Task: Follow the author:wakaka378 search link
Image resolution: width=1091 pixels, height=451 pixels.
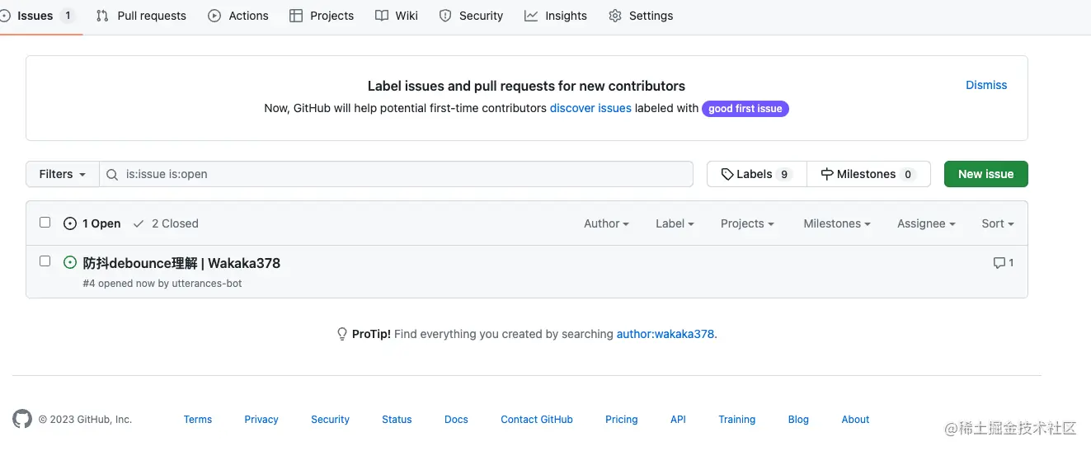Action: pyautogui.click(x=665, y=334)
